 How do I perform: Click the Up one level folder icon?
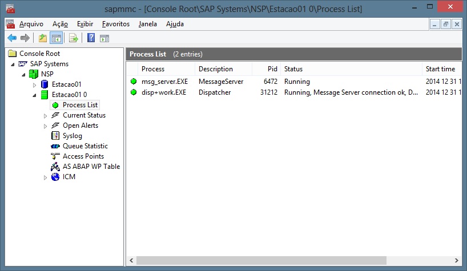42,38
